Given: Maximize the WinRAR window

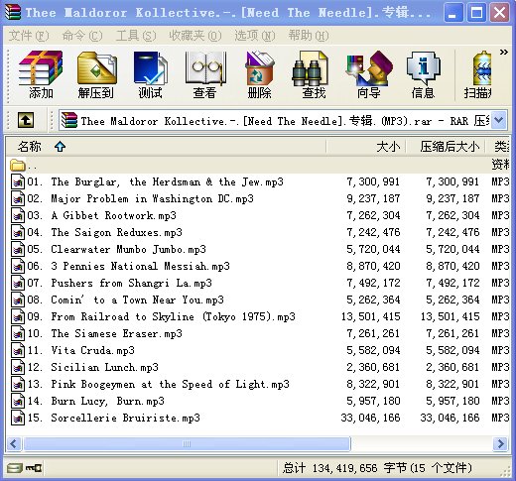Looking at the screenshot, I should [476, 13].
